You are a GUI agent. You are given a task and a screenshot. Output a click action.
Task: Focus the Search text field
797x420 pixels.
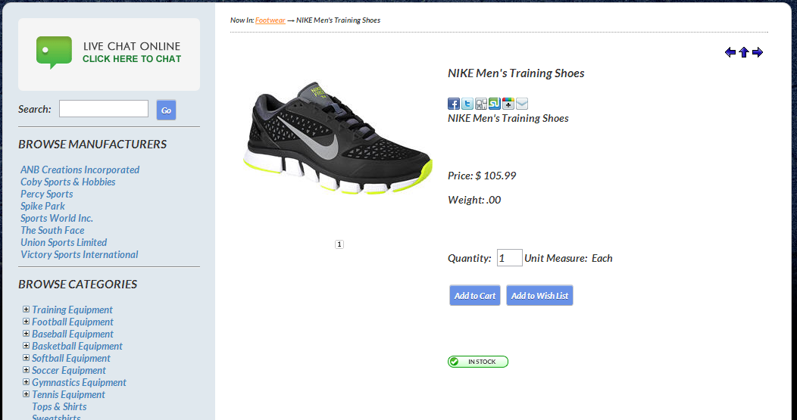click(104, 109)
